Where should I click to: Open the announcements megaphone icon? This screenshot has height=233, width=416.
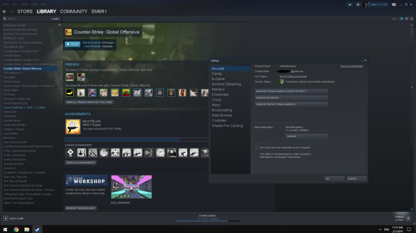350,5
